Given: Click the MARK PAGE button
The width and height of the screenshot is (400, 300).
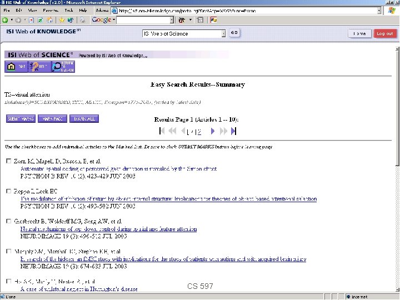Looking at the screenshot, I should pyautogui.click(x=52, y=119).
